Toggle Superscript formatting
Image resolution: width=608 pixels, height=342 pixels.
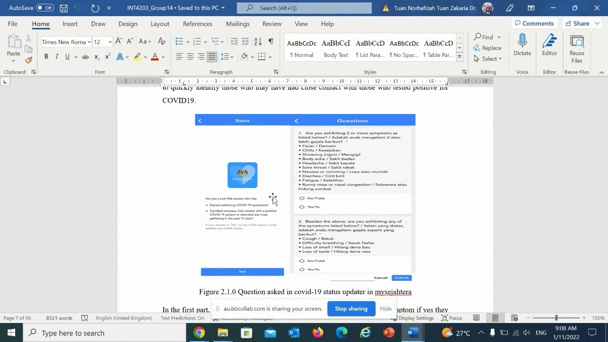[x=108, y=57]
